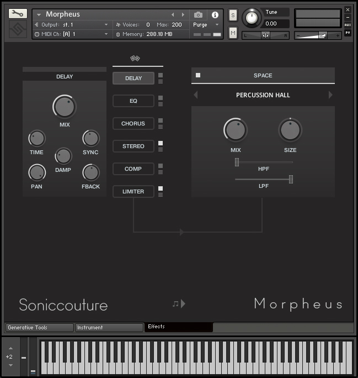Screen dimensions: 358x378
Task: Grab the DELAY reorder handle
Action: pos(161,81)
